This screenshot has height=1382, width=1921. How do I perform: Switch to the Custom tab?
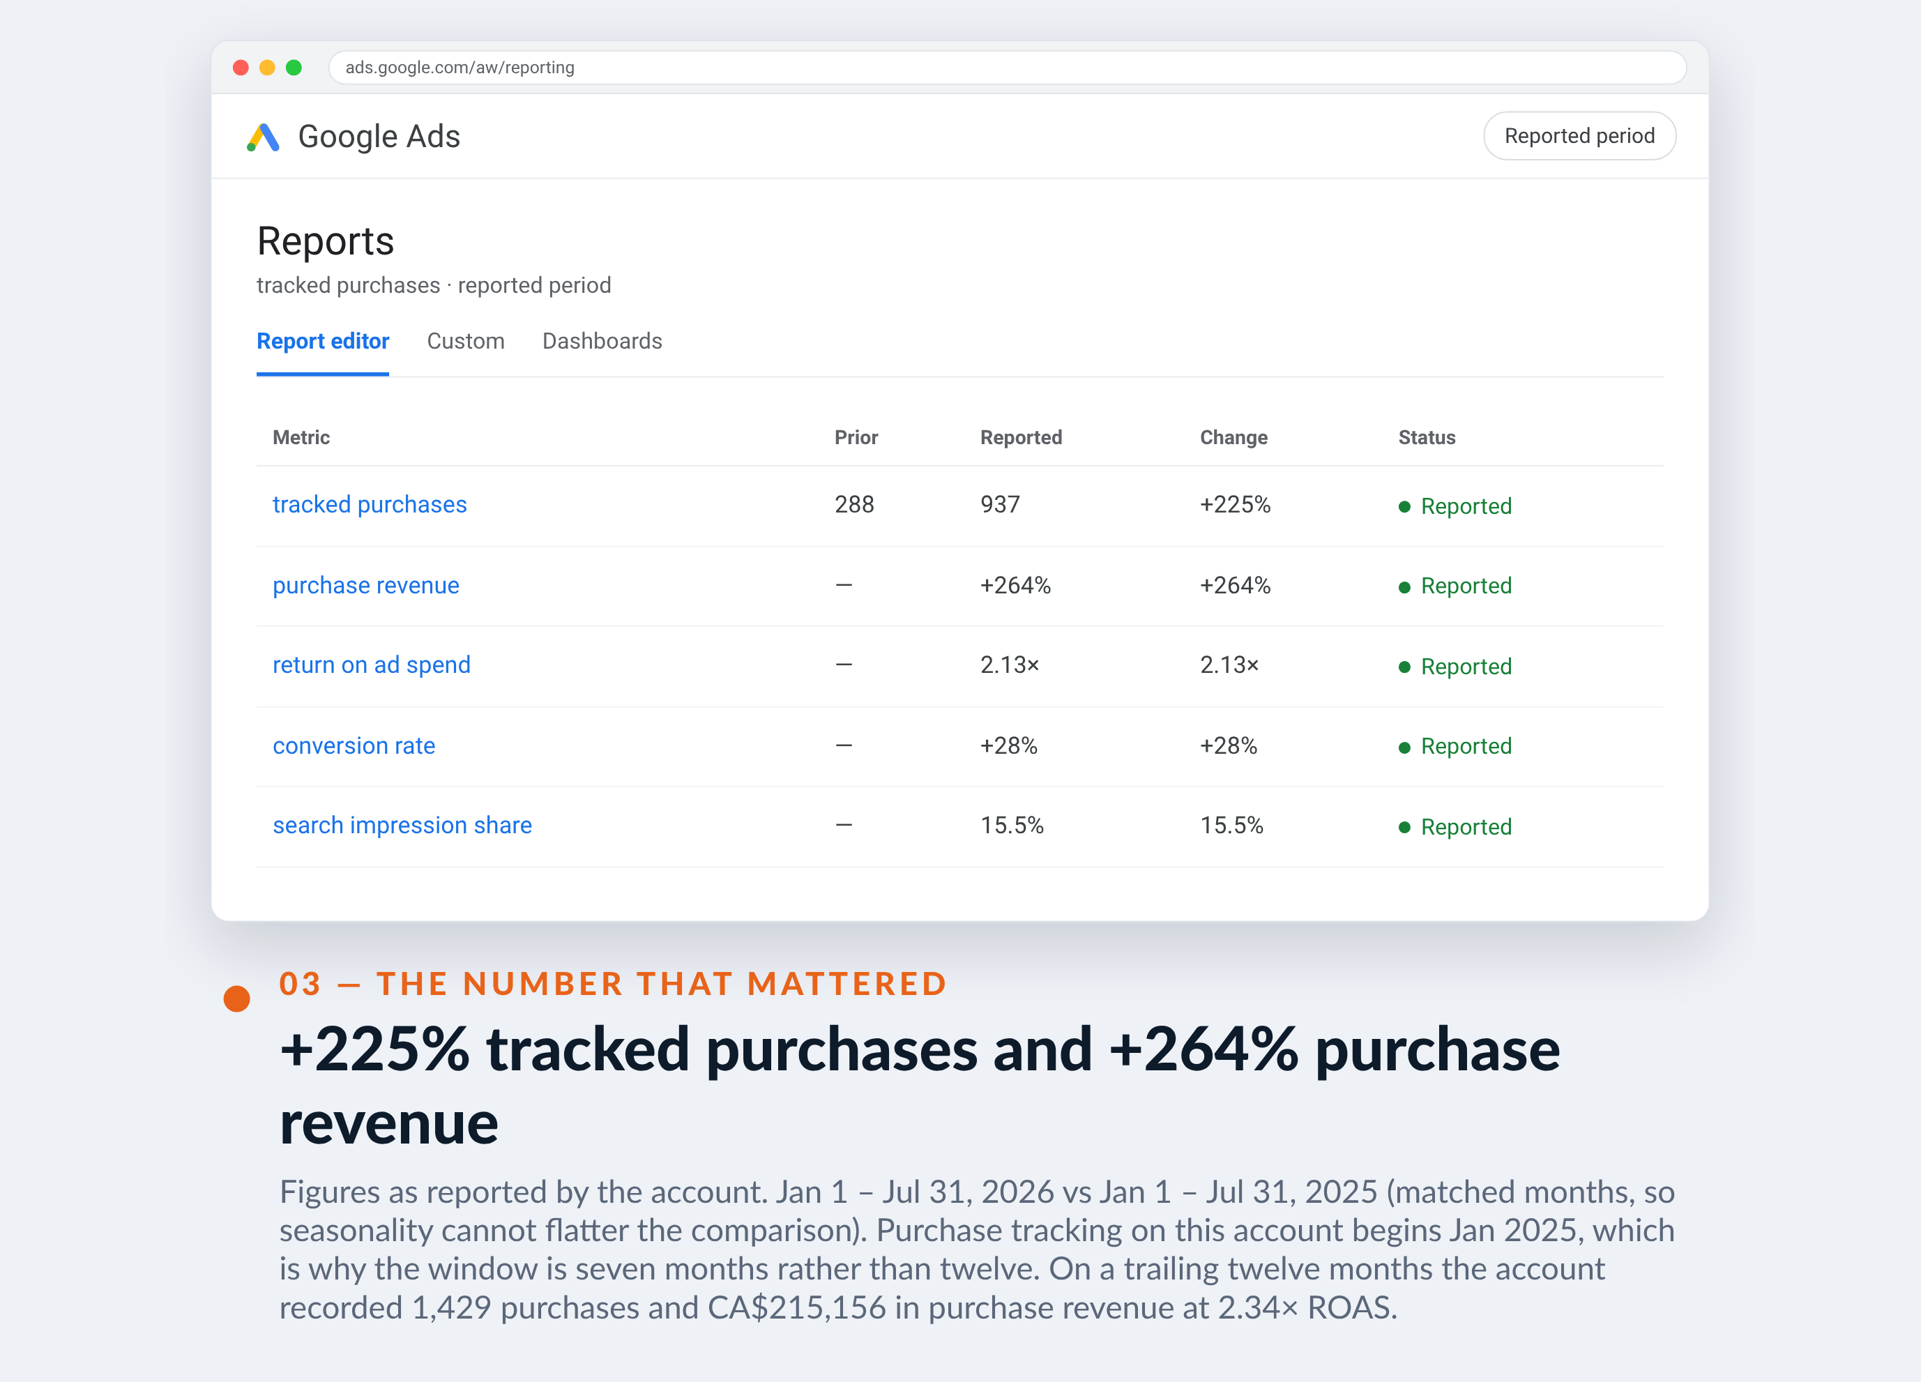466,341
